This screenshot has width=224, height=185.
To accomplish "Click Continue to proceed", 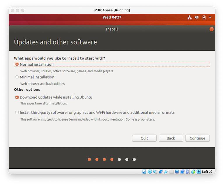I will [x=197, y=138].
